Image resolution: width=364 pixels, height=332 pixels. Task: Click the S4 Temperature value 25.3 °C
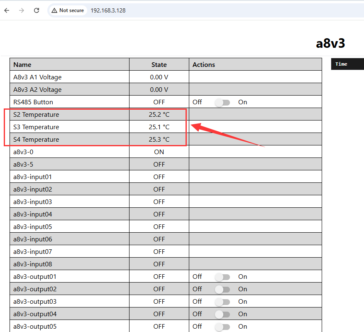click(159, 140)
